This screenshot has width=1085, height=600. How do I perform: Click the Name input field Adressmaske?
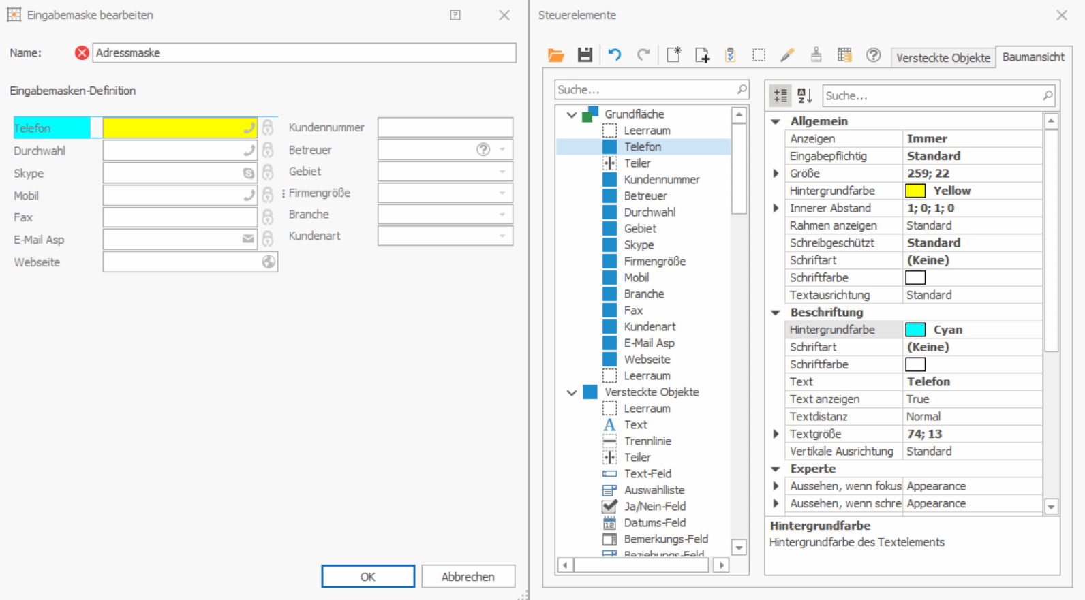click(304, 53)
